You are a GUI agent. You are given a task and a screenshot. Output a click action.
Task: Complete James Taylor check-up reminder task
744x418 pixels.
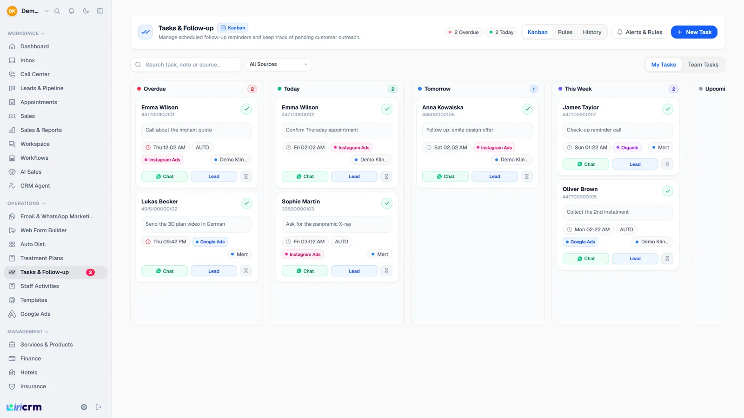667,109
